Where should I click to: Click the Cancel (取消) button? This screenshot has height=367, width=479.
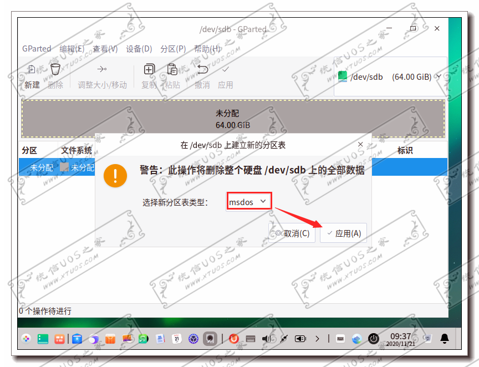point(292,233)
